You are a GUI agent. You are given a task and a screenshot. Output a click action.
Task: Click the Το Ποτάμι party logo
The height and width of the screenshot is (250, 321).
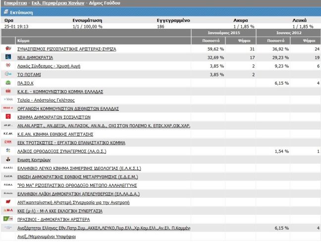(x=8, y=74)
